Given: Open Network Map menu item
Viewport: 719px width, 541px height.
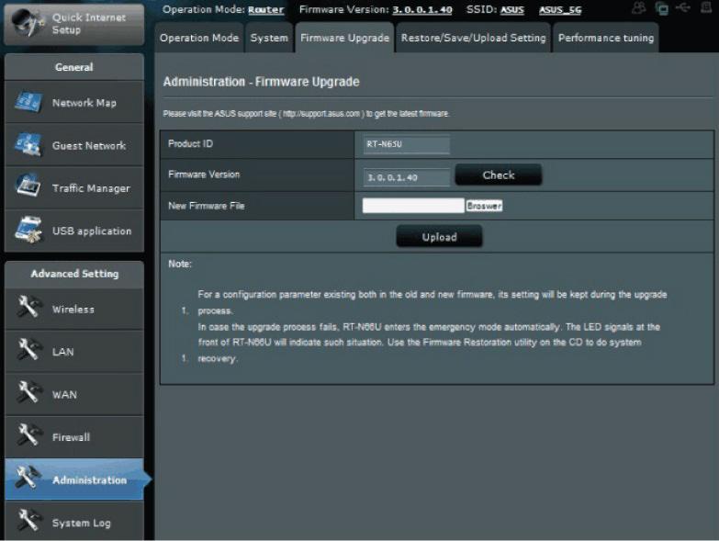Looking at the screenshot, I should click(74, 102).
